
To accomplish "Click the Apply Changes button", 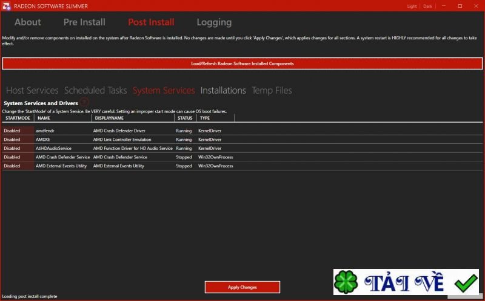I will 242,287.
